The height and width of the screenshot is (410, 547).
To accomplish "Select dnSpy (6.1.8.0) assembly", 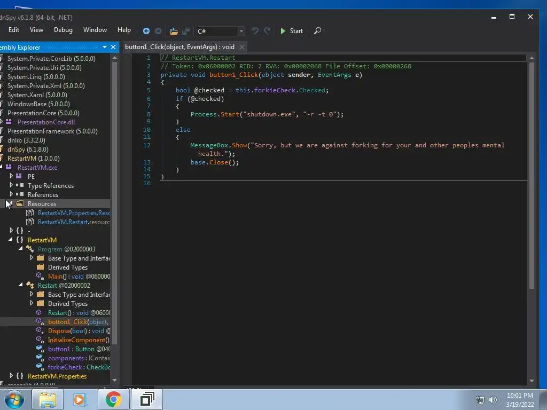I will (28, 149).
